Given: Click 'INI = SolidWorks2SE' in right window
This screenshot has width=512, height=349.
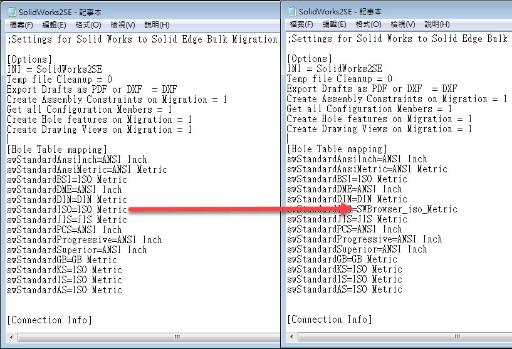Looking at the screenshot, I should pyautogui.click(x=335, y=68).
